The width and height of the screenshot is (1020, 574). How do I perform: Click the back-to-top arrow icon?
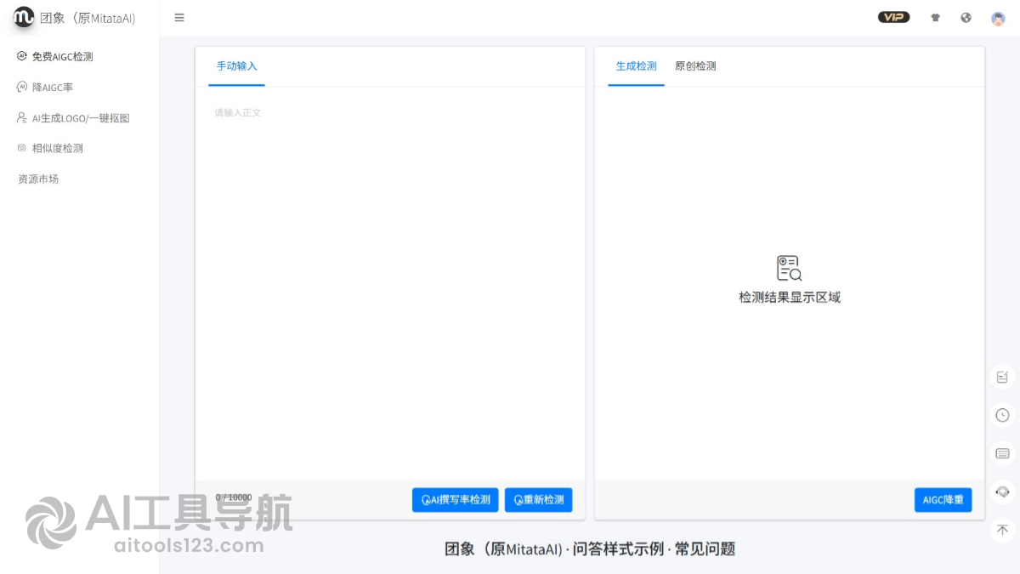[1002, 530]
